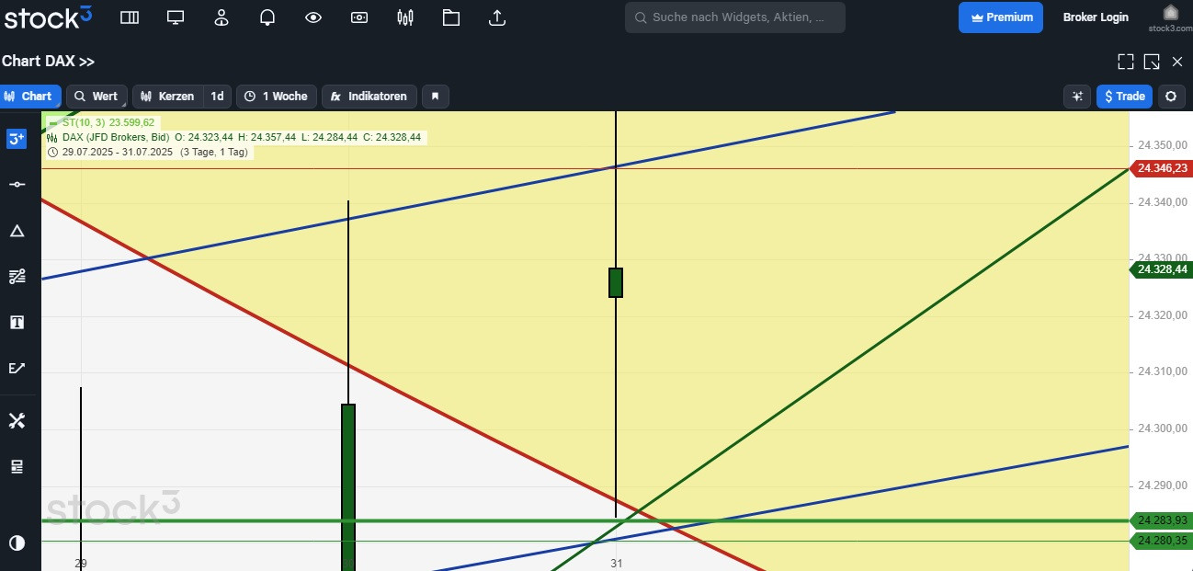This screenshot has height=571, width=1193.
Task: Open the candlestick charting icon in top bar
Action: [x=405, y=17]
